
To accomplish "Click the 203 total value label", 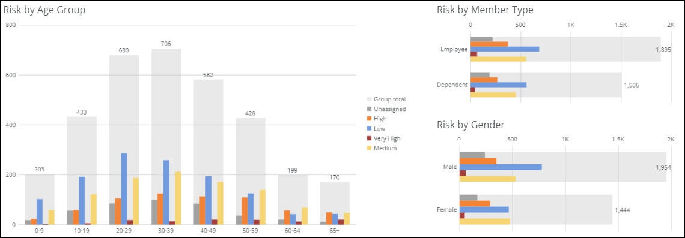I will click(x=40, y=170).
